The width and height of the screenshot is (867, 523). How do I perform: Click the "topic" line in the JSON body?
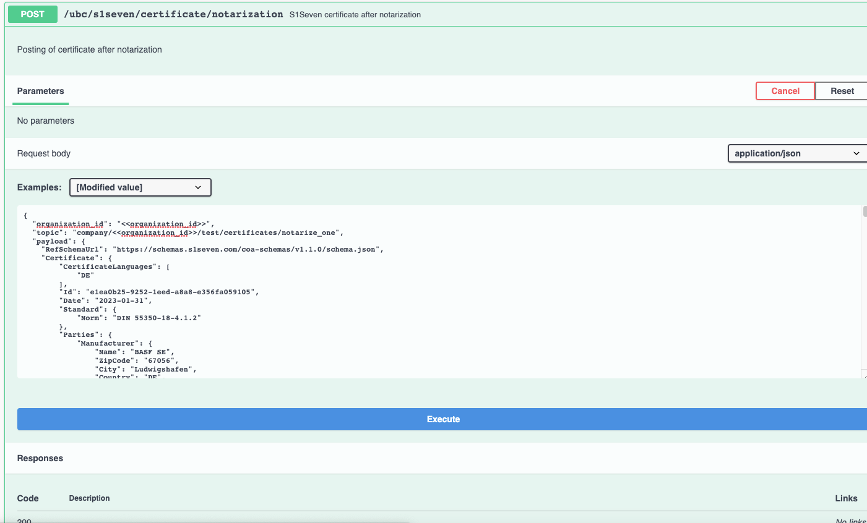(188, 232)
